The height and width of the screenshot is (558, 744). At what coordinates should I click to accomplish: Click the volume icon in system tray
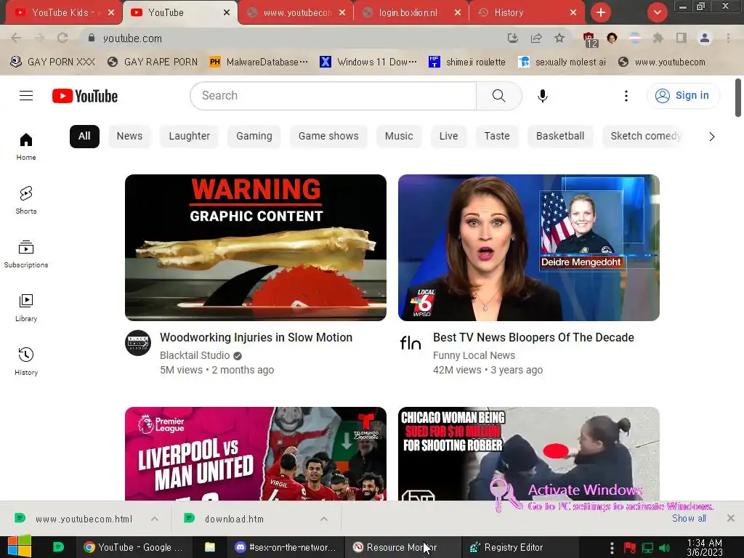(x=664, y=548)
